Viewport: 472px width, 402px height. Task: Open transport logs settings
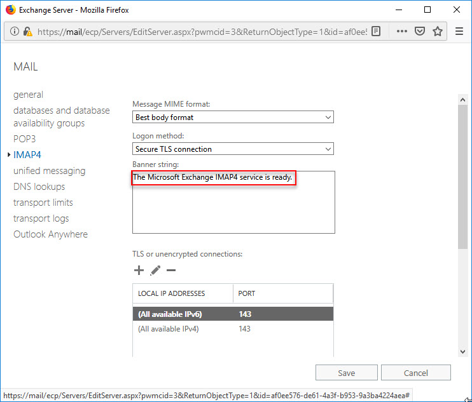[41, 218]
